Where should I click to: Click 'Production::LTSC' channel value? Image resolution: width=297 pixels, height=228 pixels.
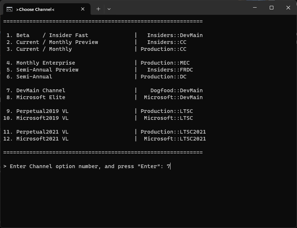pyautogui.click(x=167, y=111)
